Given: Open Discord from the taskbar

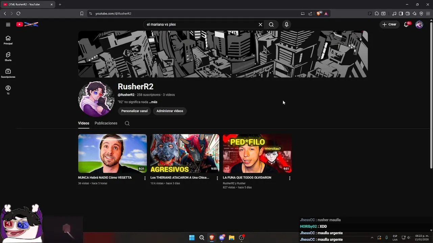Looking at the screenshot, I should click(222, 238).
